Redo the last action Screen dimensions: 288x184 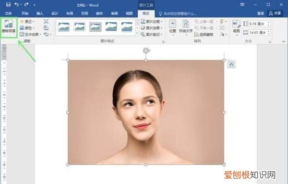pyautogui.click(x=26, y=4)
